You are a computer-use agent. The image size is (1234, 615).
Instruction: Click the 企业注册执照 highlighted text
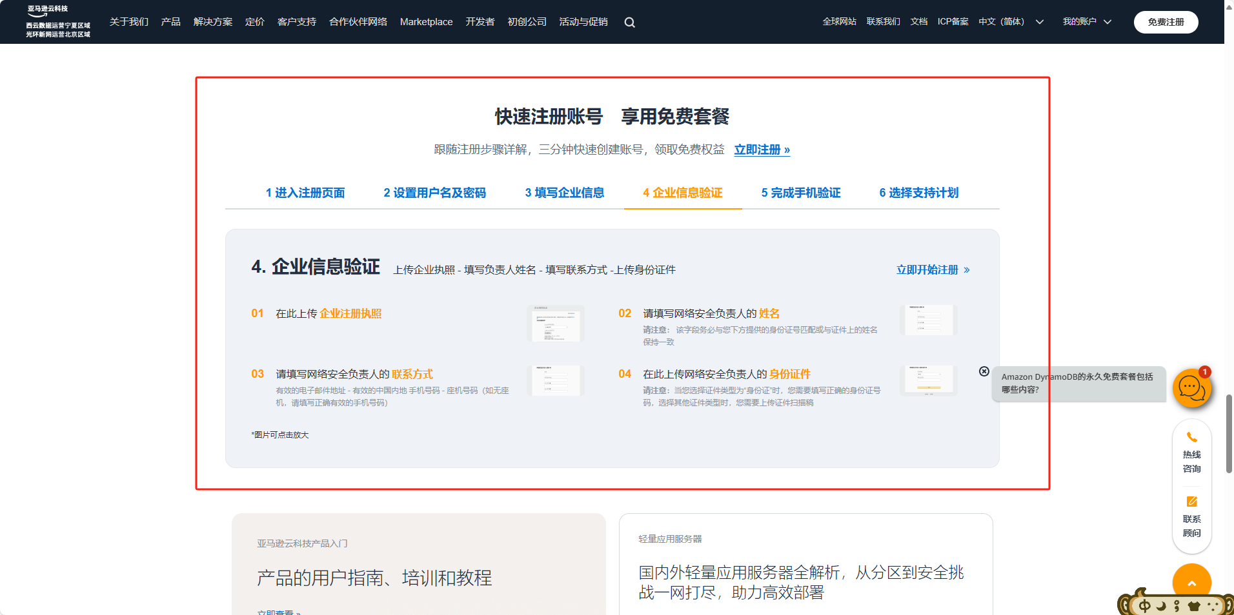tap(350, 313)
